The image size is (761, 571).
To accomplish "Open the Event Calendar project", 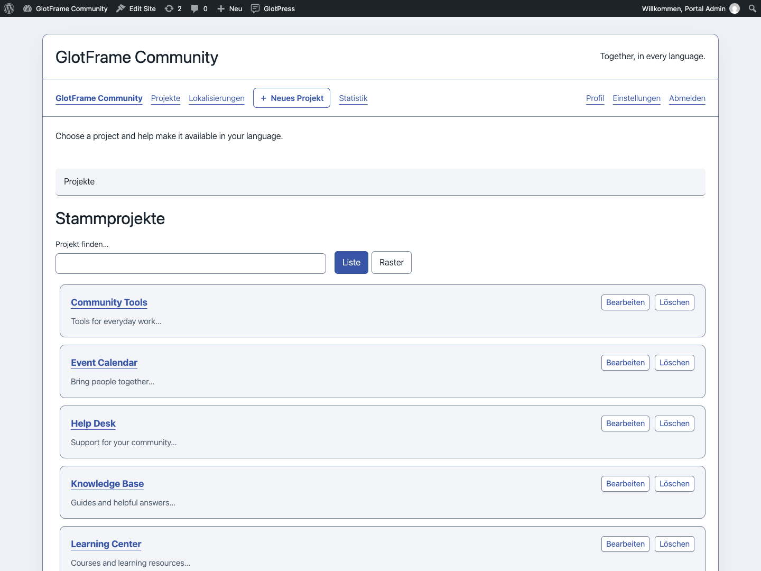I will (x=104, y=363).
